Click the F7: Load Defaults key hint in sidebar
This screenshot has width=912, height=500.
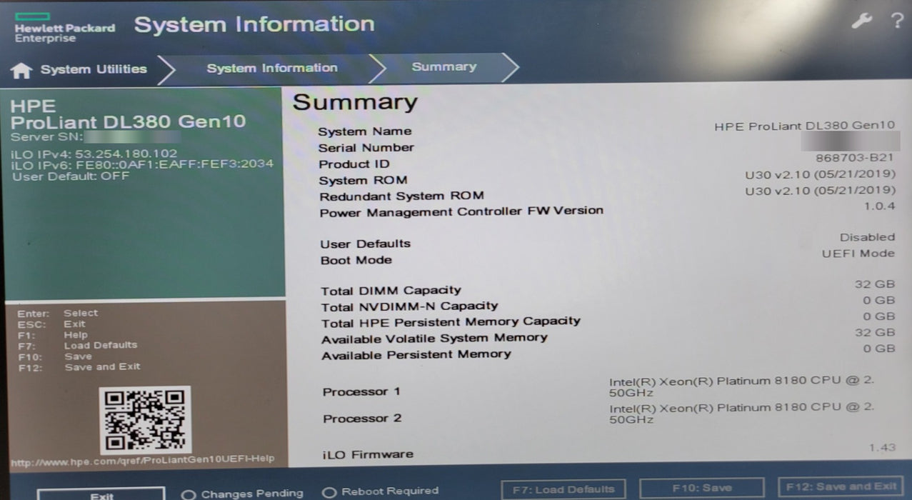[x=77, y=345]
